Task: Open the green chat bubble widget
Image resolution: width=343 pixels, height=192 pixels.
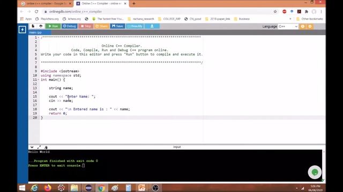Action: point(315,172)
